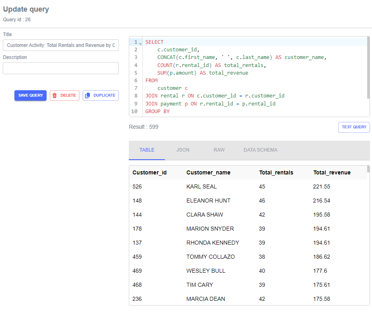The width and height of the screenshot is (372, 312).
Task: Click into the Title input field
Action: [x=61, y=45]
